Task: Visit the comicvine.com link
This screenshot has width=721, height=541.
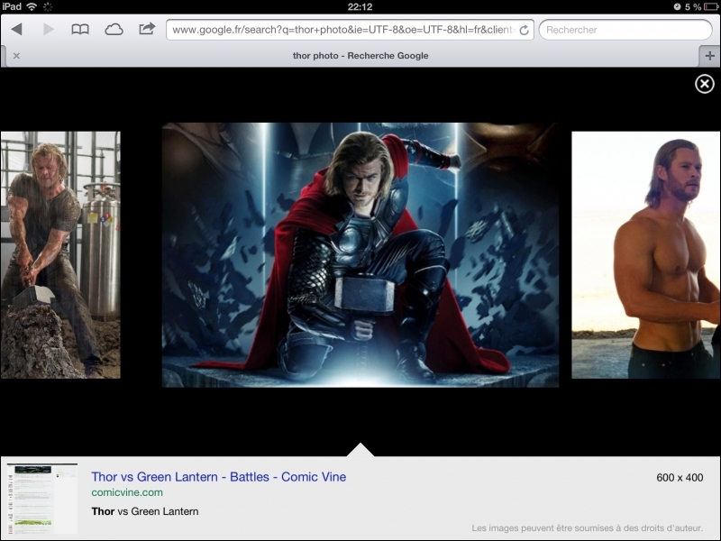Action: tap(127, 492)
